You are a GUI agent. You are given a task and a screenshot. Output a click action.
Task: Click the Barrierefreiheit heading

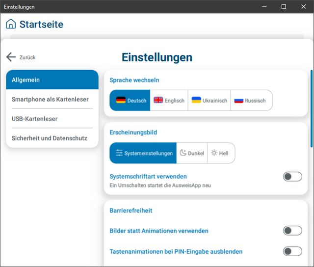click(131, 211)
